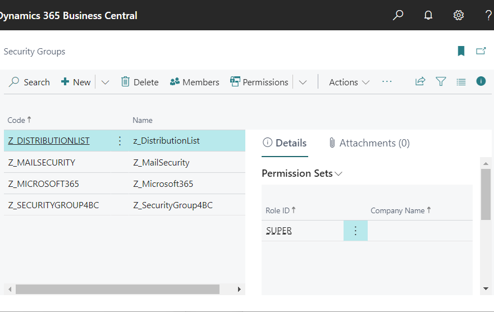Delete the selected security group
Image resolution: width=494 pixels, height=312 pixels.
pyautogui.click(x=140, y=82)
